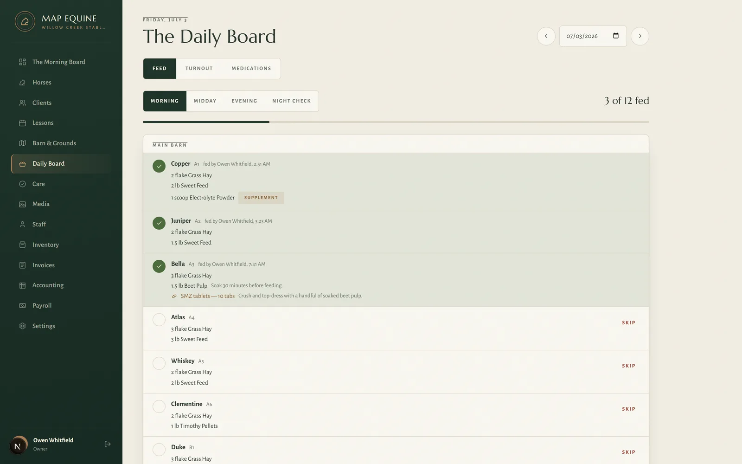Click the Daily Board sidebar icon
Image resolution: width=742 pixels, height=464 pixels.
[x=22, y=164]
